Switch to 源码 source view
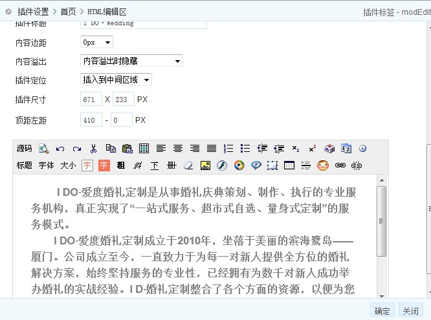 [24, 149]
